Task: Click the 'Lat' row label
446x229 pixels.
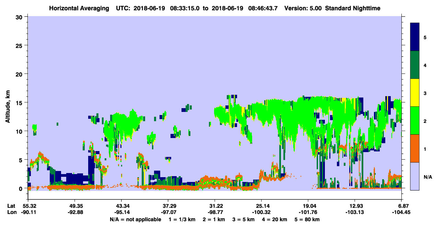Action: click(x=11, y=206)
